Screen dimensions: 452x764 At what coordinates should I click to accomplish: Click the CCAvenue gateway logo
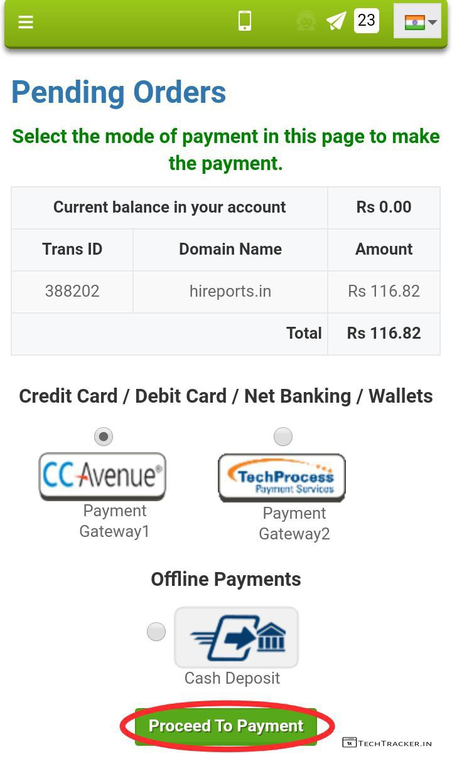102,476
